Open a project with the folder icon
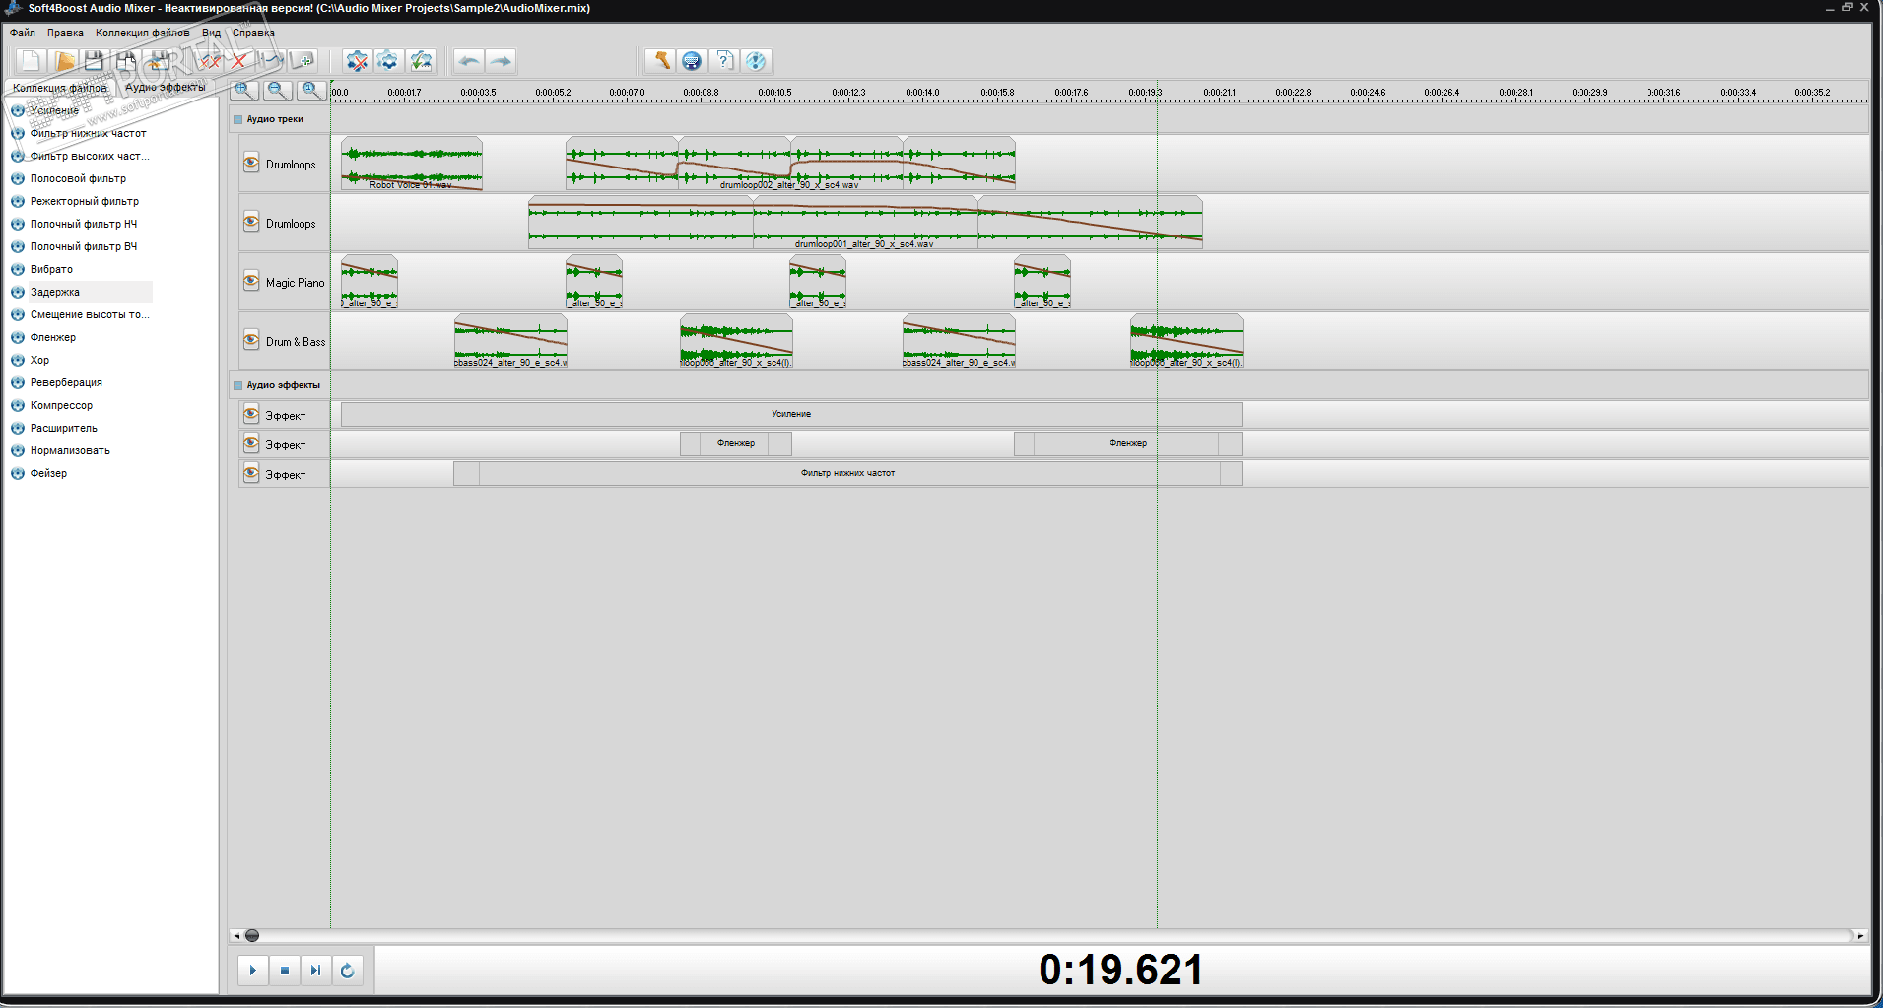This screenshot has height=1008, width=1883. coord(64,61)
